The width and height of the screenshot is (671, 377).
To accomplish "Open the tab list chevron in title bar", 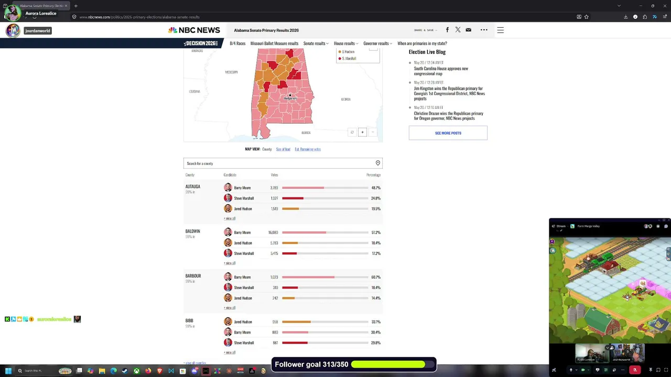I will [x=619, y=6].
